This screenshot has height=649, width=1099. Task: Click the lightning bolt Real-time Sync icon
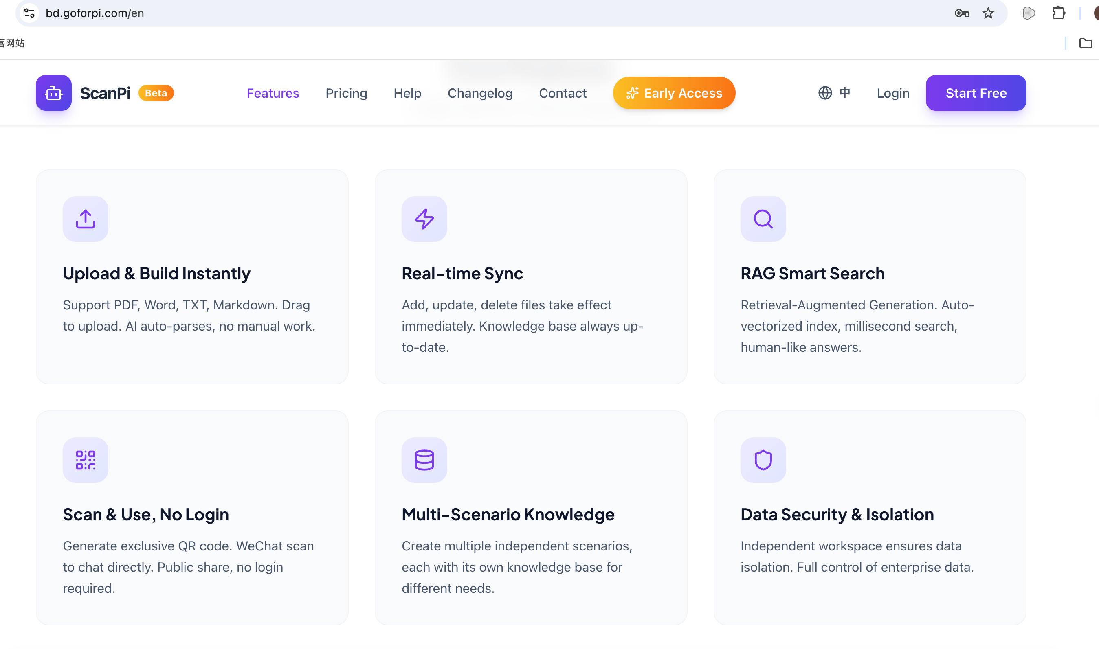point(424,219)
